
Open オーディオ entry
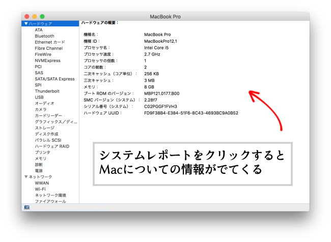(44, 103)
